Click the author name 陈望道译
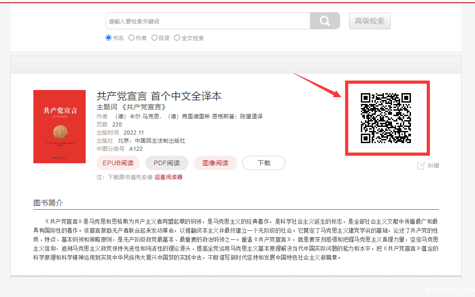The image size is (475, 297). point(251,116)
